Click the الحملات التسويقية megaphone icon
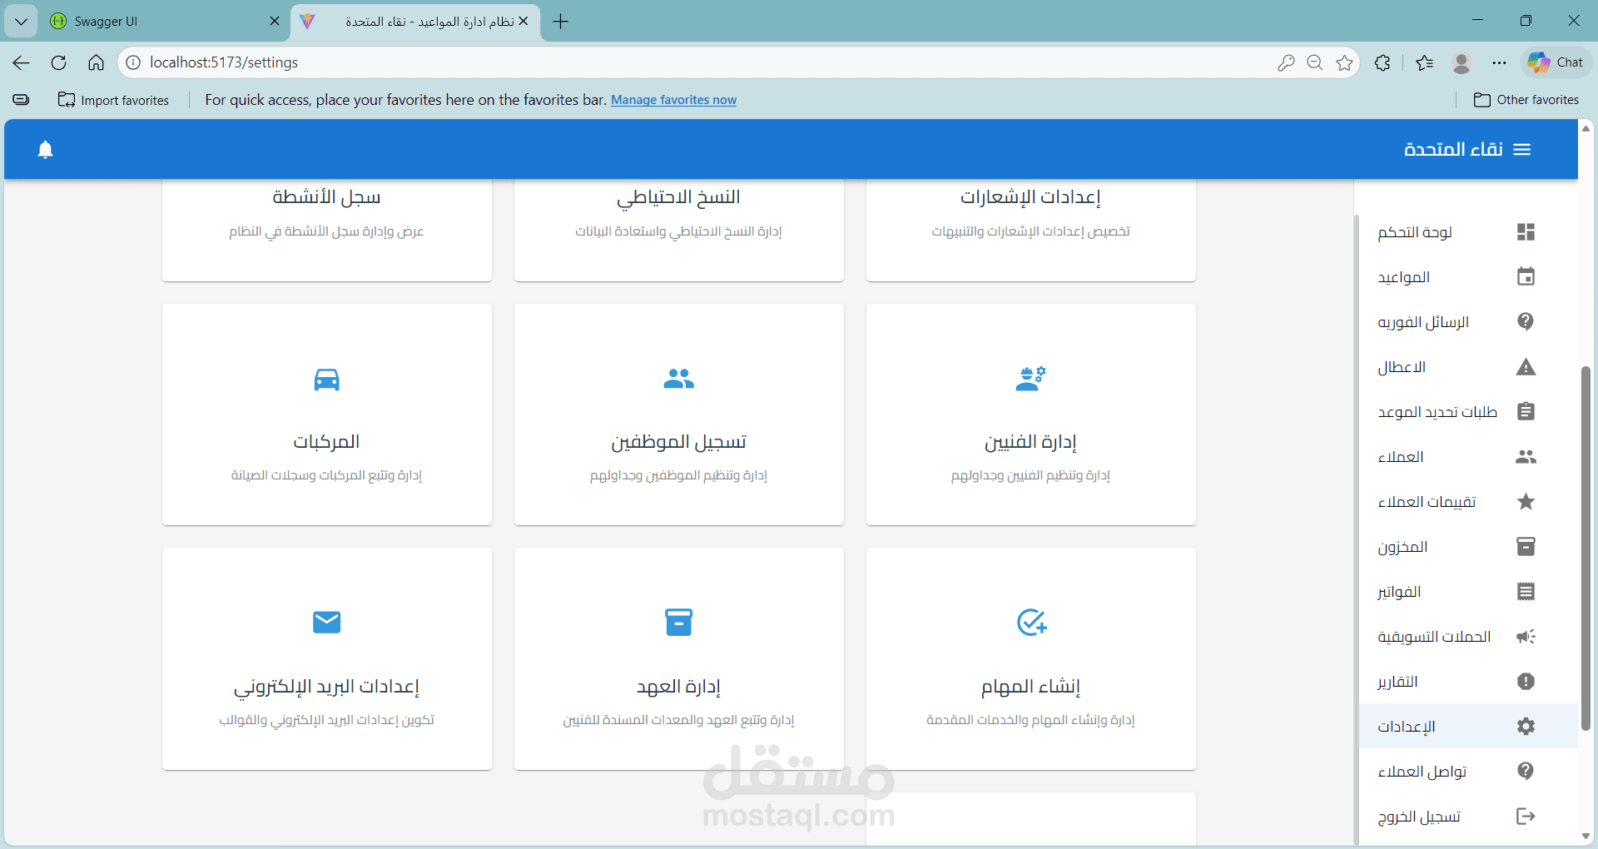Image resolution: width=1598 pixels, height=849 pixels. (x=1526, y=637)
